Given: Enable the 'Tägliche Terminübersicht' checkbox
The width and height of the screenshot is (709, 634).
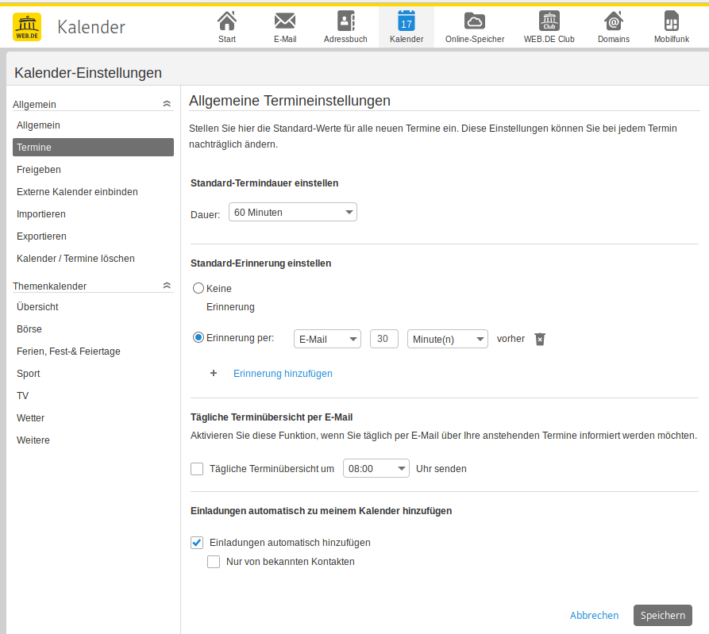Looking at the screenshot, I should (x=197, y=469).
